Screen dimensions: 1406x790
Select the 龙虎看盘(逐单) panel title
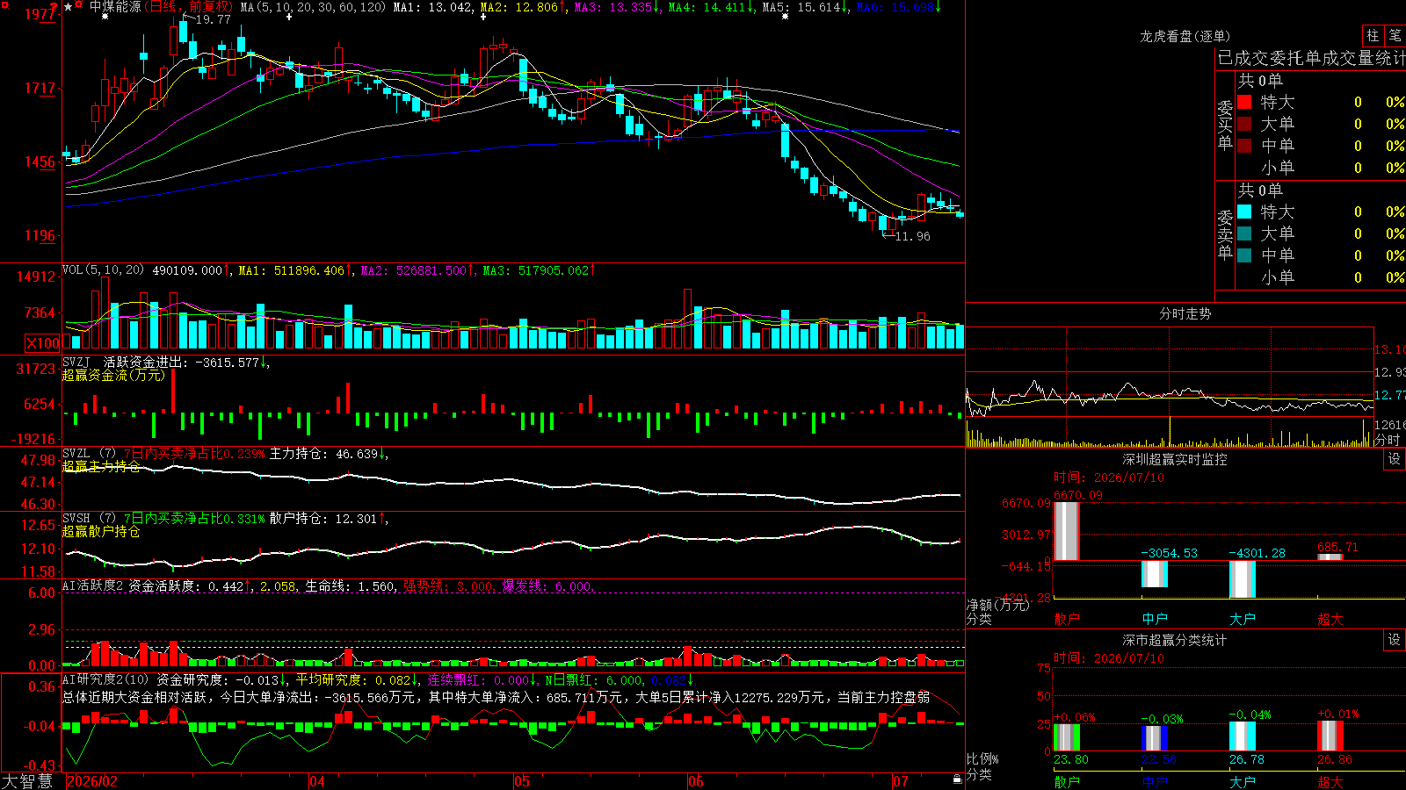(1185, 36)
